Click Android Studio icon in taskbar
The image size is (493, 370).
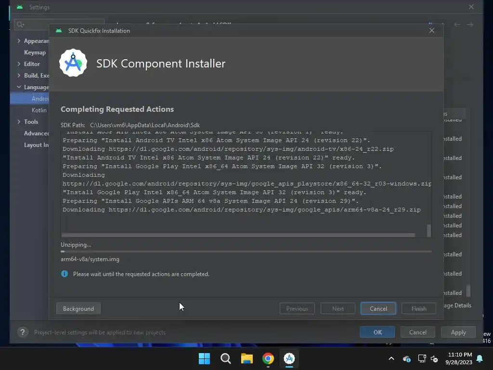point(289,358)
